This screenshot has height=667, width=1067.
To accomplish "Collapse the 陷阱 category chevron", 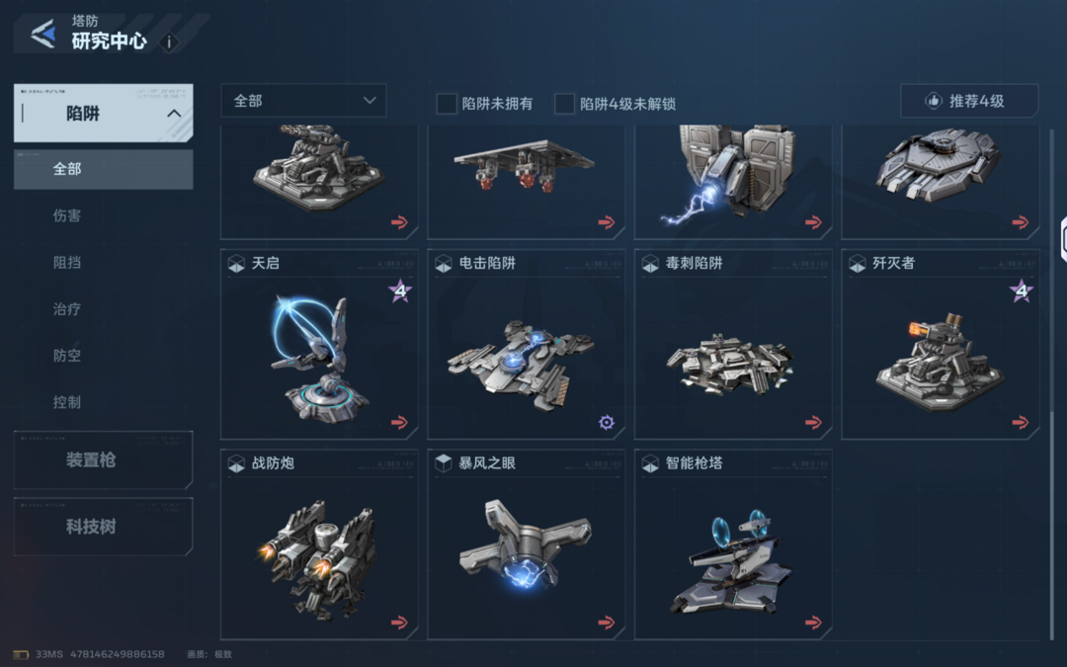I will [x=174, y=114].
